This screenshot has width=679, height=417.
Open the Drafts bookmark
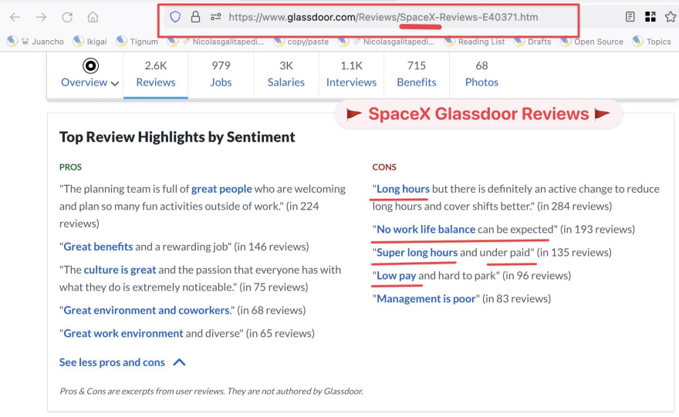point(532,42)
